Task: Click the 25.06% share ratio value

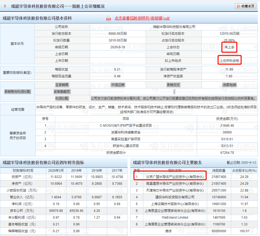Action: pos(229,40)
